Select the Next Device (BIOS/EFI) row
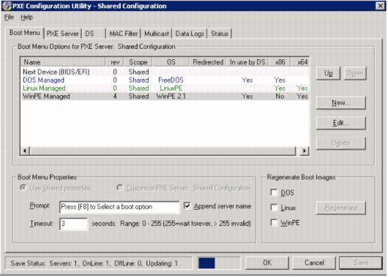 165,72
